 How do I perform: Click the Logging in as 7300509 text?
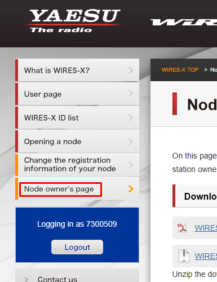[77, 224]
